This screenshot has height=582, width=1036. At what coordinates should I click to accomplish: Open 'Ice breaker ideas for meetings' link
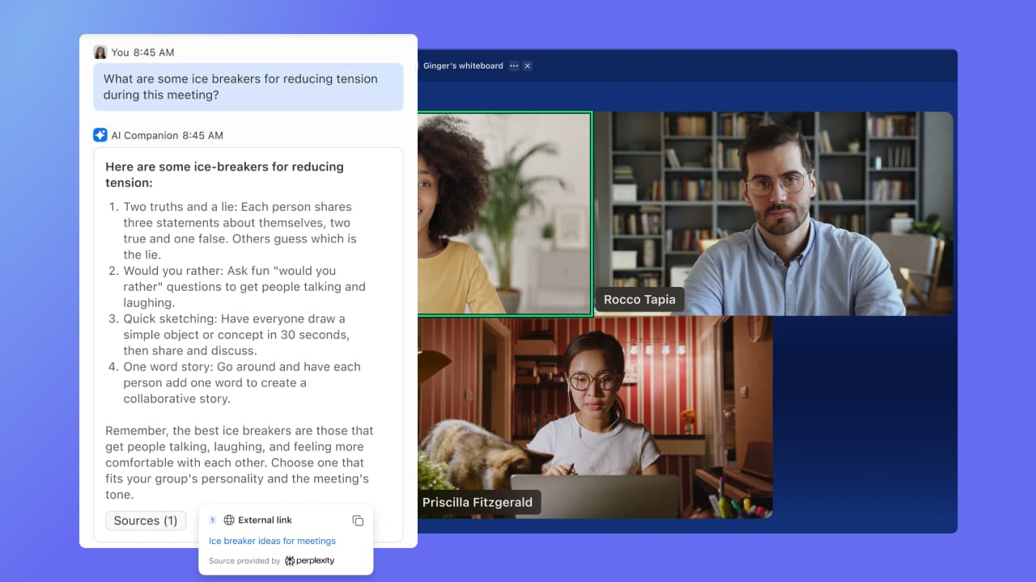272,541
